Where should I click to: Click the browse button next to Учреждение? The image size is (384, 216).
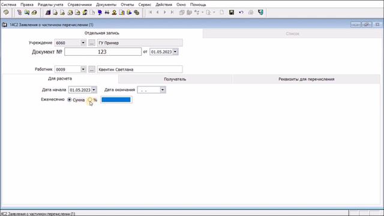click(x=92, y=43)
